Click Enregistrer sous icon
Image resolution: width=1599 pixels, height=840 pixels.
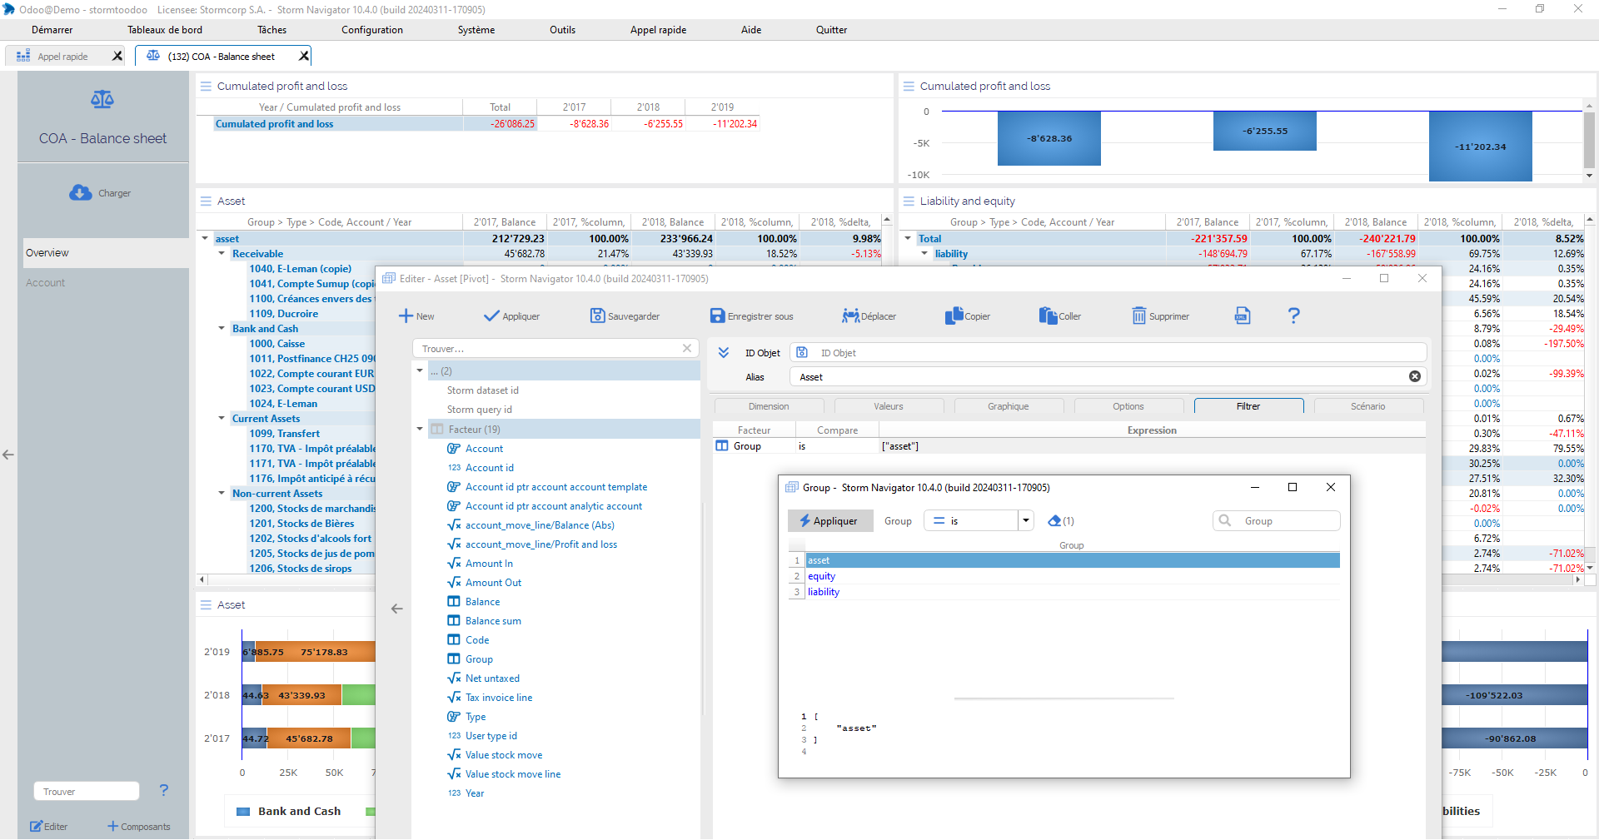(717, 316)
